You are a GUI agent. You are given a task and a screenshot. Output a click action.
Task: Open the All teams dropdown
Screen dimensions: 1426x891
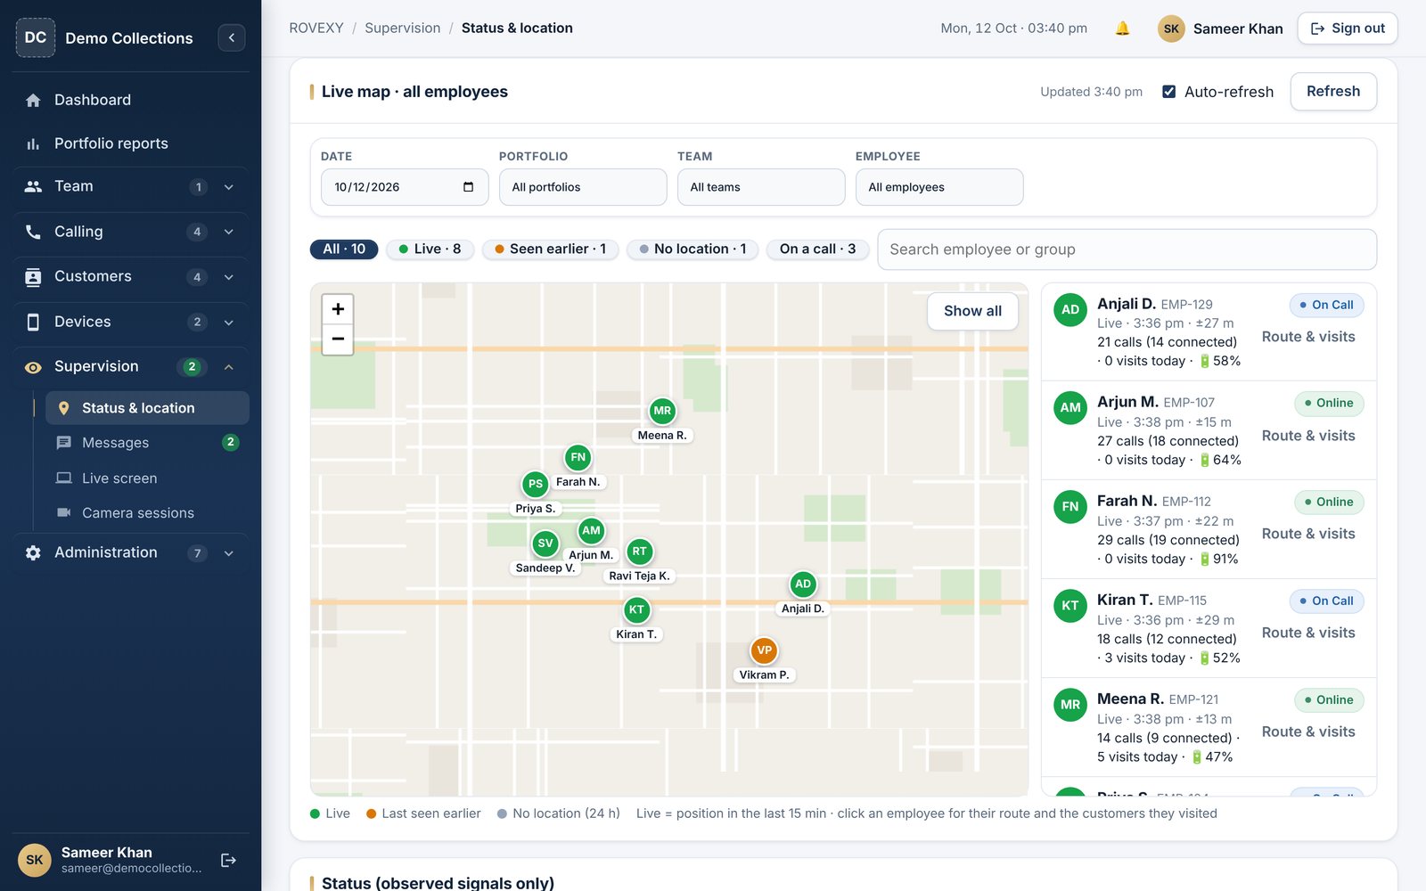761,187
